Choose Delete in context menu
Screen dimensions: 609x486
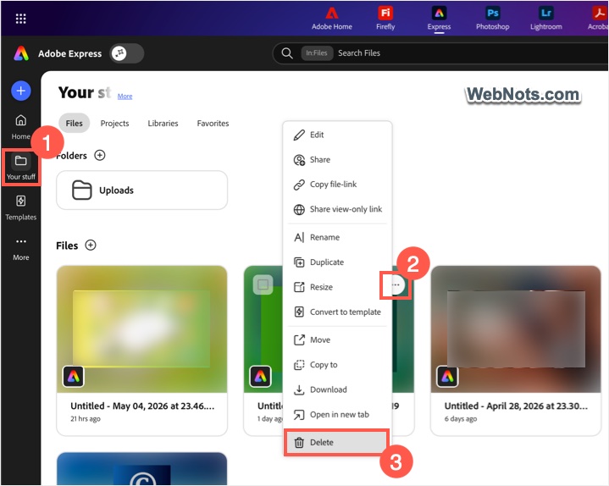pyautogui.click(x=336, y=442)
